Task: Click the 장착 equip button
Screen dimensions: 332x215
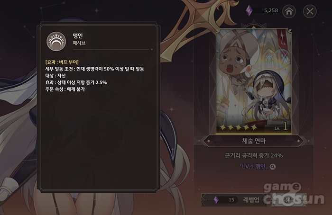Action: tap(289, 200)
